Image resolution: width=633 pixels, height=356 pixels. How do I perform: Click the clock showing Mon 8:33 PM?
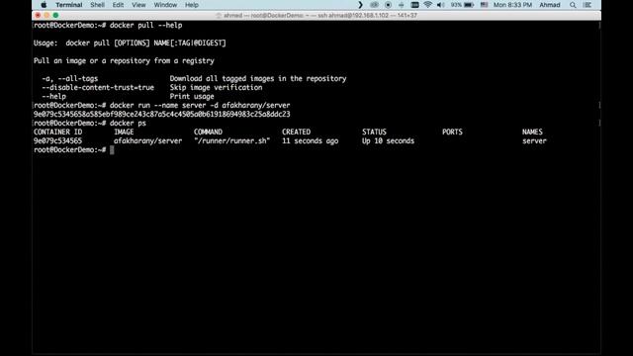click(512, 5)
